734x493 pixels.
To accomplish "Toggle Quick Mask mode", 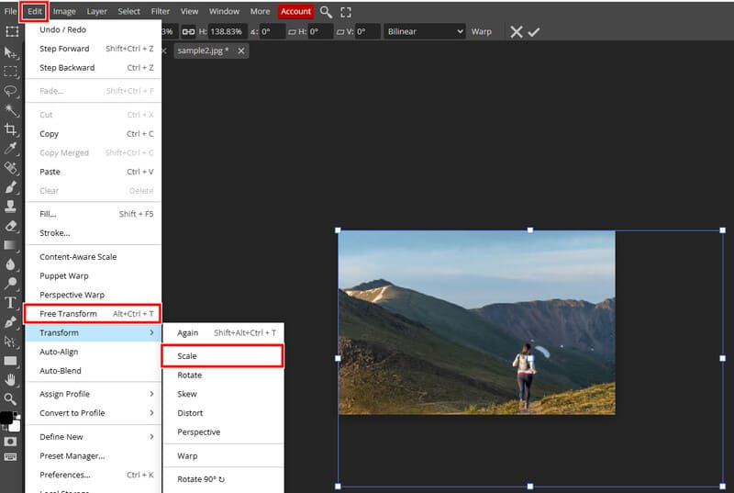I will (10, 442).
